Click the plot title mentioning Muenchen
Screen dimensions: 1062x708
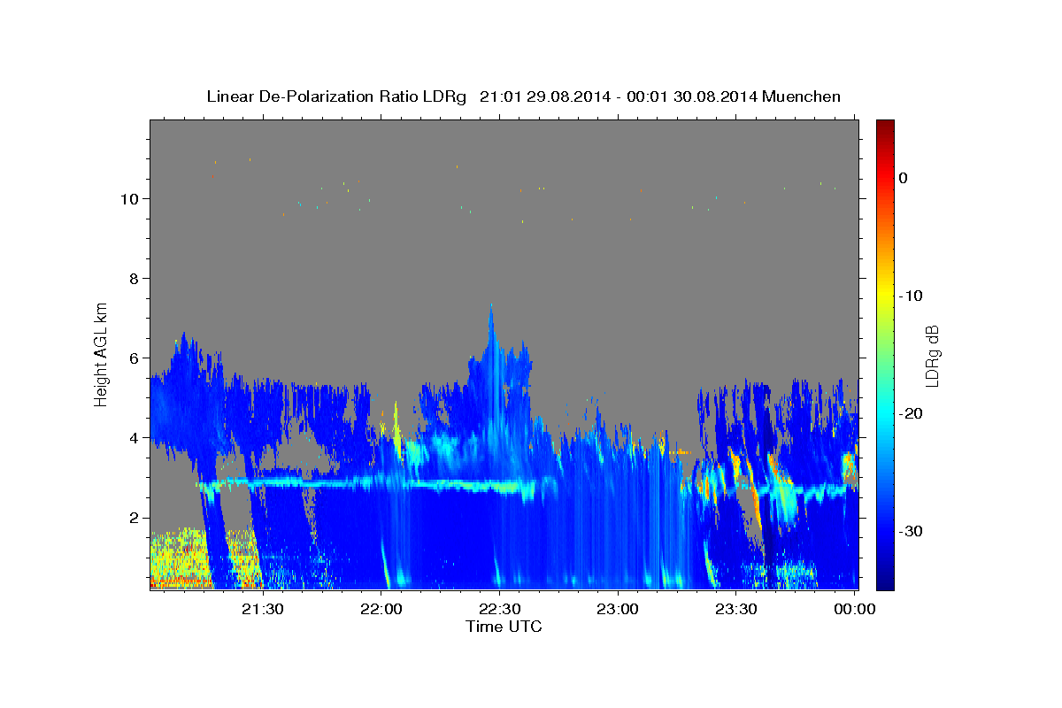tap(523, 96)
